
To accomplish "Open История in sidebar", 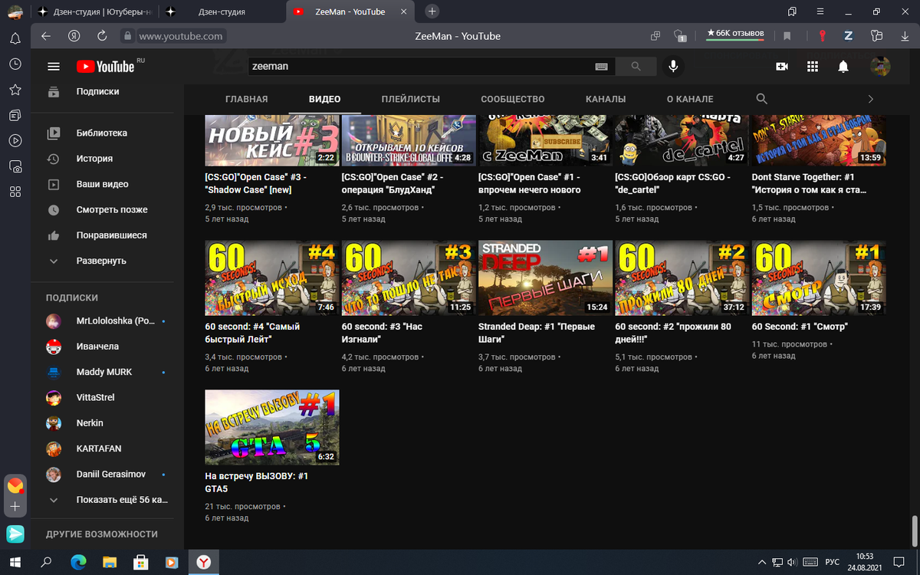I will [96, 159].
